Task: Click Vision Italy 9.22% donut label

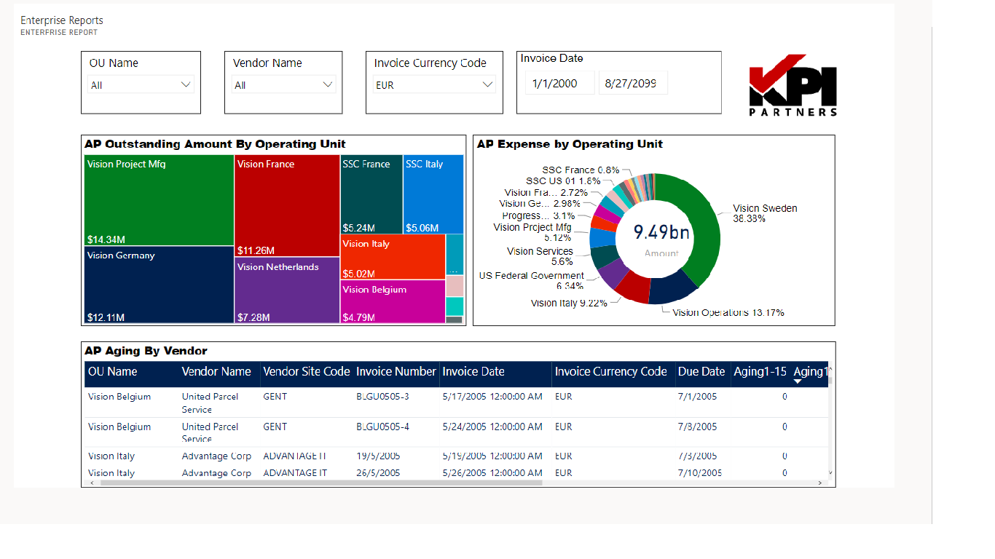Action: pyautogui.click(x=569, y=304)
